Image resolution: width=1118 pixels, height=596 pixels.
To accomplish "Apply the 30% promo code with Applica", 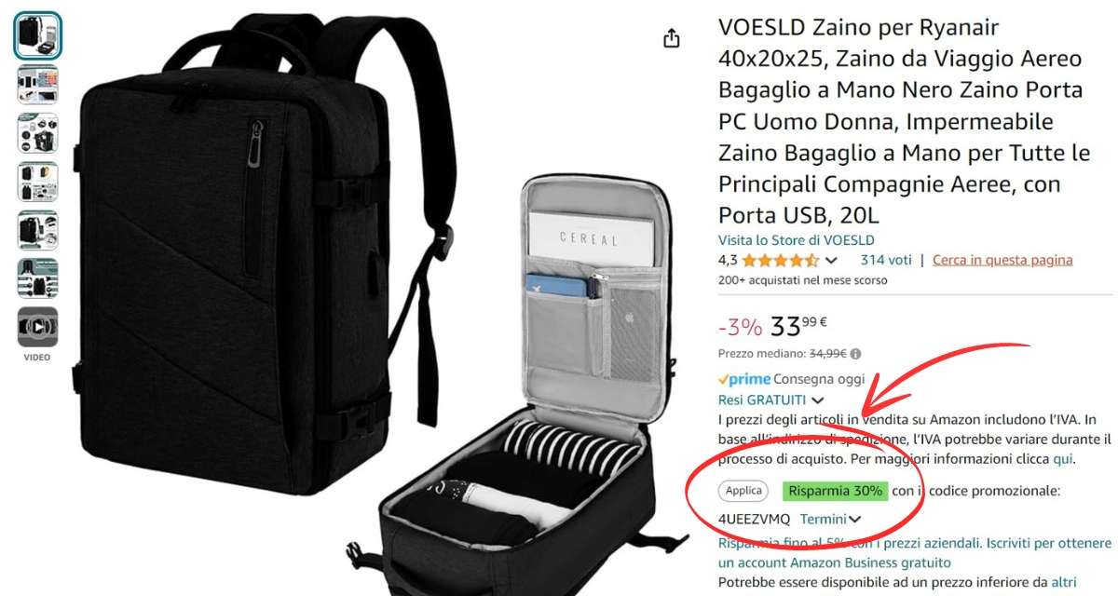I will point(743,491).
